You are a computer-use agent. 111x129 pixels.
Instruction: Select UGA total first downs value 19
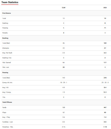[105, 18]
